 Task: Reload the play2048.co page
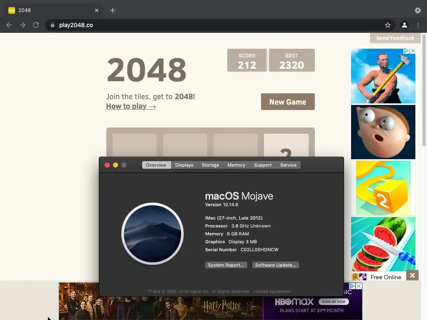(x=36, y=25)
